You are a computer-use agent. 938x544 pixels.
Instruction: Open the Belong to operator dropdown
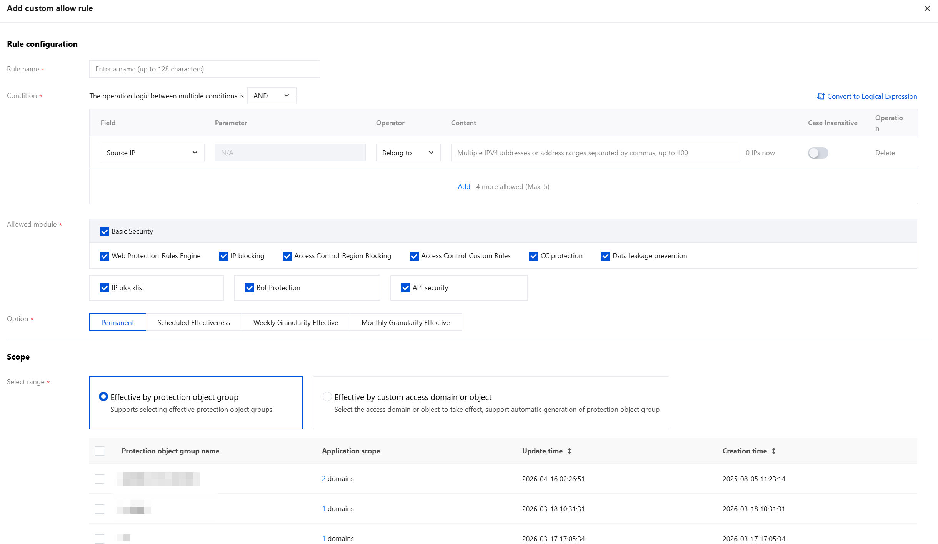click(408, 153)
